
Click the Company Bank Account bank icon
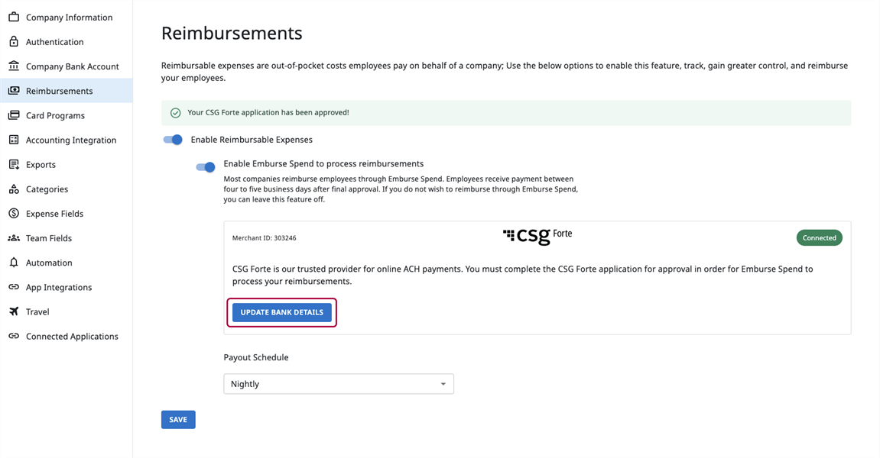[14, 66]
